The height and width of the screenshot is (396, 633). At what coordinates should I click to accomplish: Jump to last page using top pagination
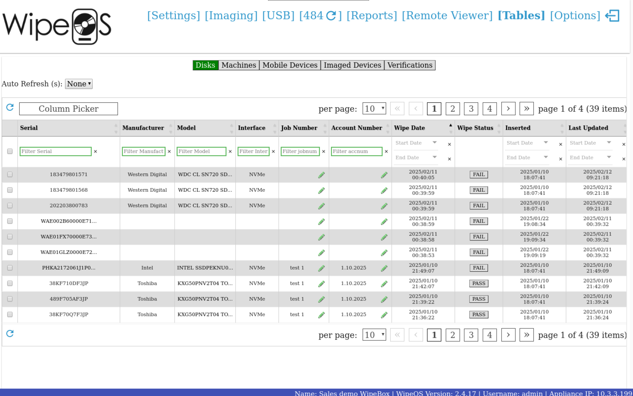tap(527, 109)
